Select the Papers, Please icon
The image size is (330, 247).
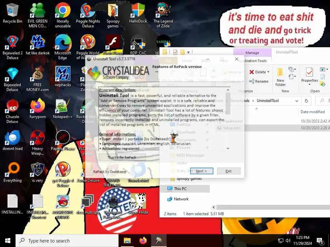pyautogui.click(x=63, y=141)
